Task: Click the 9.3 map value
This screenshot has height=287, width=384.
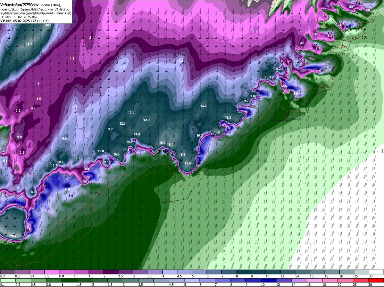Action: pyautogui.click(x=246, y=101)
